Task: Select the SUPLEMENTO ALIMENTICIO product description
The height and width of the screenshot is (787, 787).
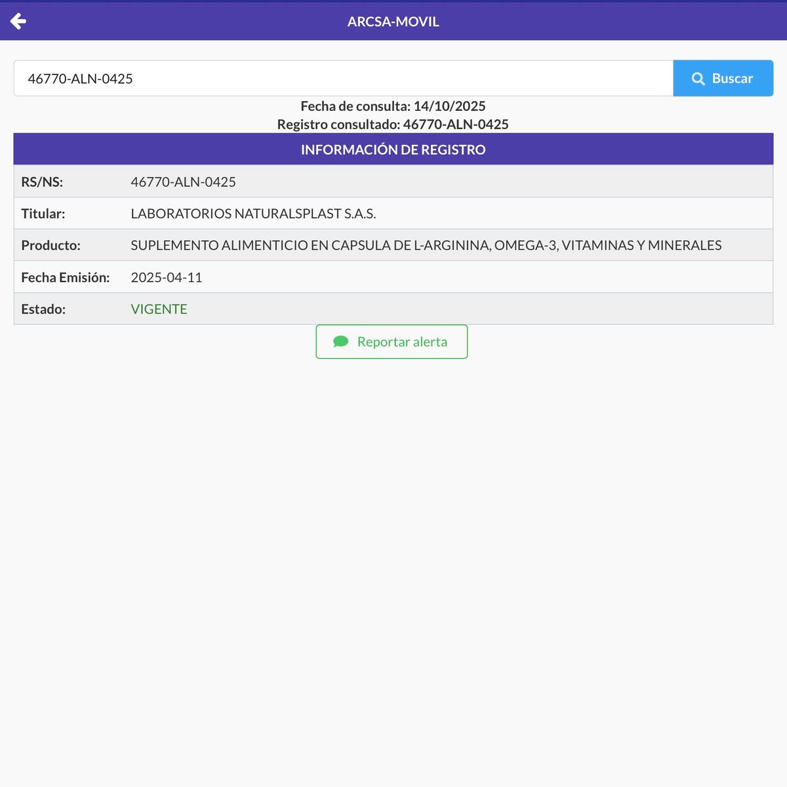Action: [x=426, y=245]
